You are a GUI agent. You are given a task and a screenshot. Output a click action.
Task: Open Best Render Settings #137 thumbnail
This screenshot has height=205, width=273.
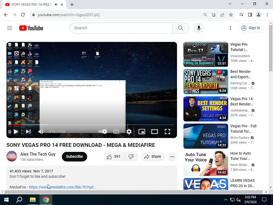[206, 109]
